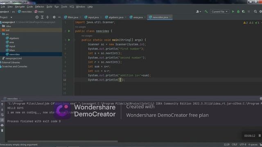Open the Refactor menu
The height and width of the screenshot is (147, 262).
click(x=40, y=7)
